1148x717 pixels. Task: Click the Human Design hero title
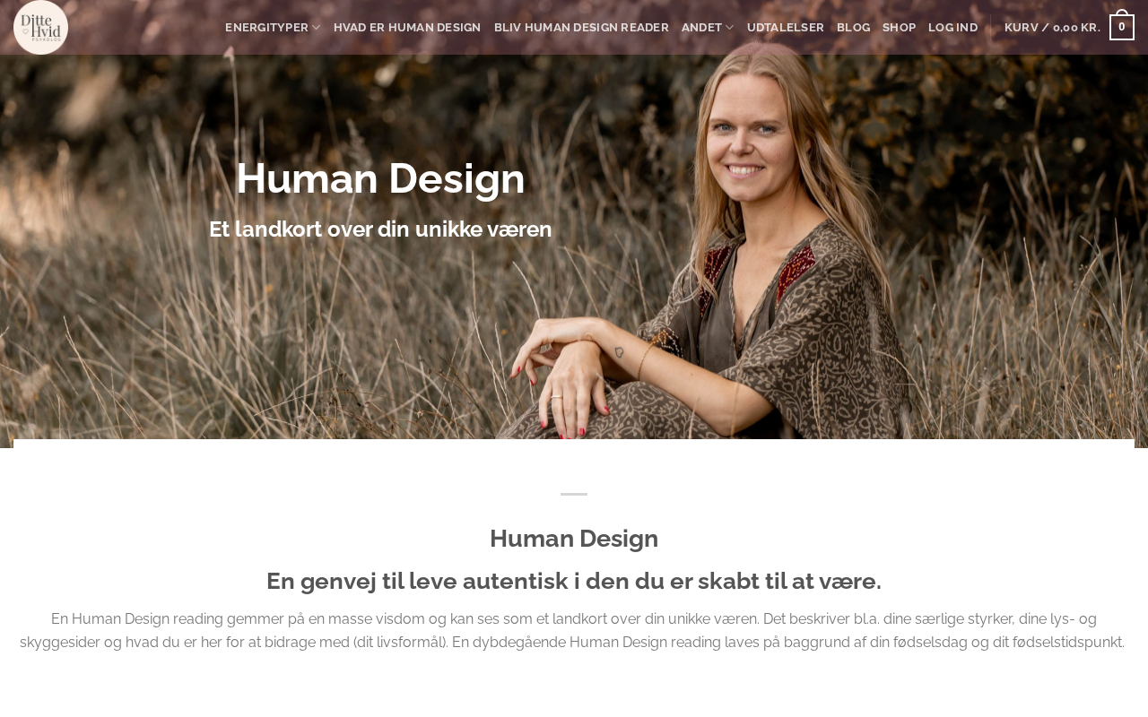pos(380,178)
